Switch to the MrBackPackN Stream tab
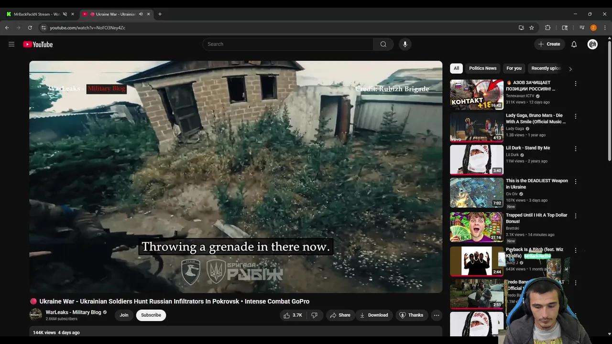 pos(37,14)
